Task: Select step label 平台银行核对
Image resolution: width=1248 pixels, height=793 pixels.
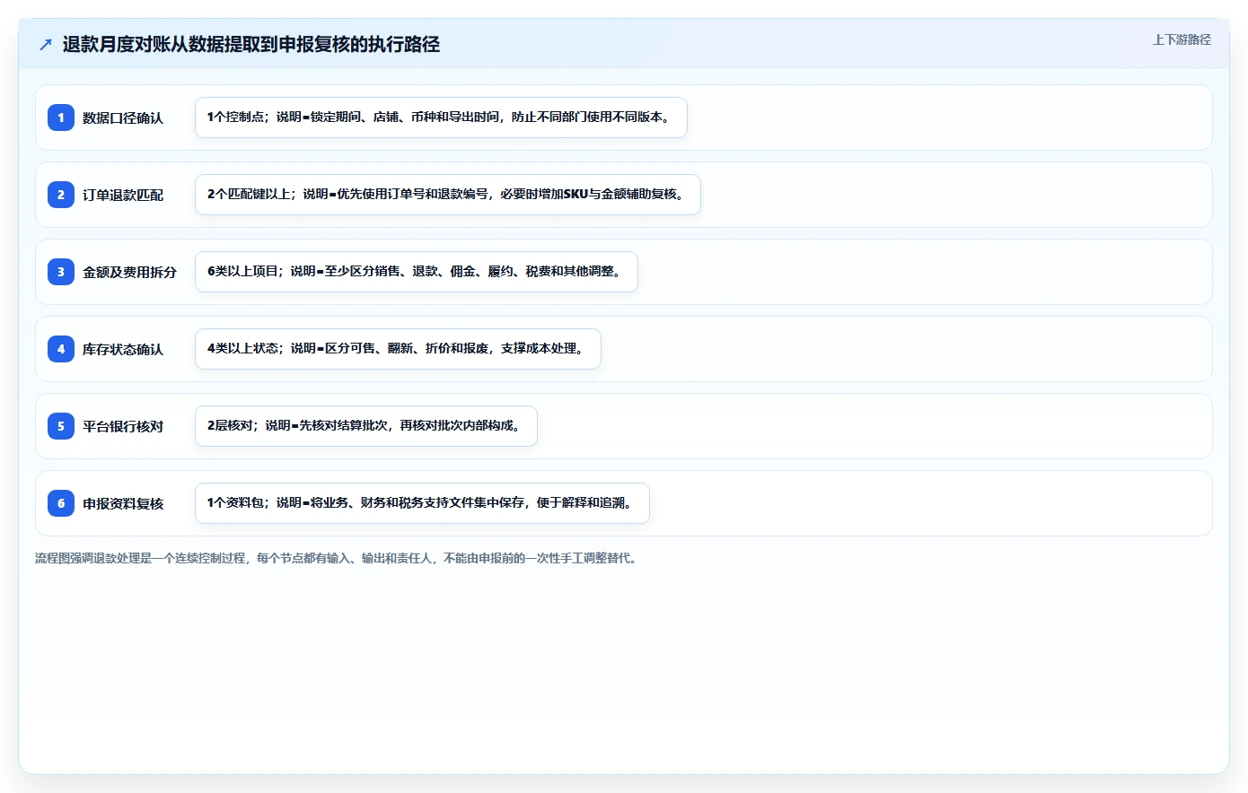Action: point(123,426)
